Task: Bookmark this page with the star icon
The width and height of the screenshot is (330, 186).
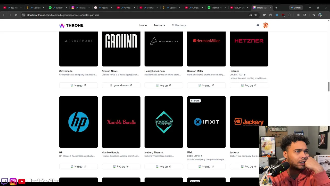Action: coord(256,15)
